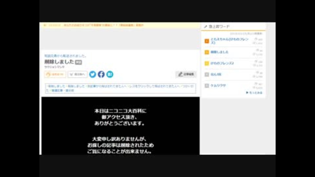Open けものフレンズ2 in the trending words
The height and width of the screenshot is (177, 315).
[x=222, y=63]
